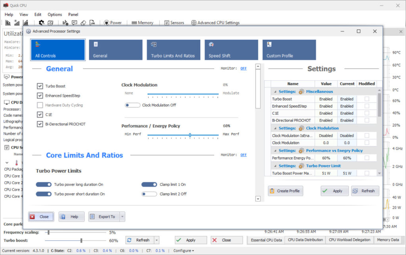Screen dimensions: 406x255
Task: Click the stacked bars chart toolbar icon
Action: click(x=17, y=23)
